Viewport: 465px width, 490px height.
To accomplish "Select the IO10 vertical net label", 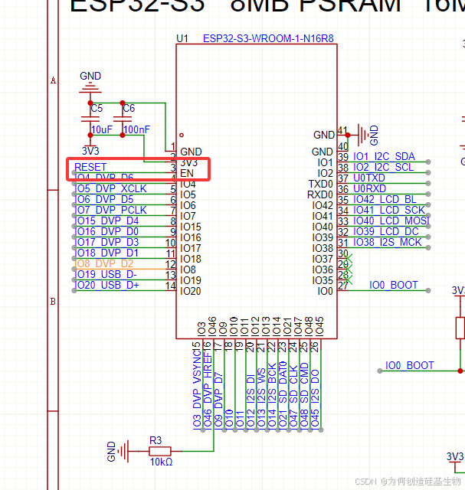I will (x=229, y=417).
